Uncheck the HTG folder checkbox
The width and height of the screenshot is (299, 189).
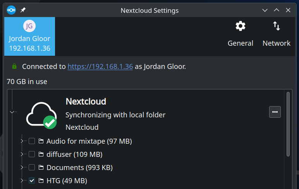pyautogui.click(x=32, y=181)
